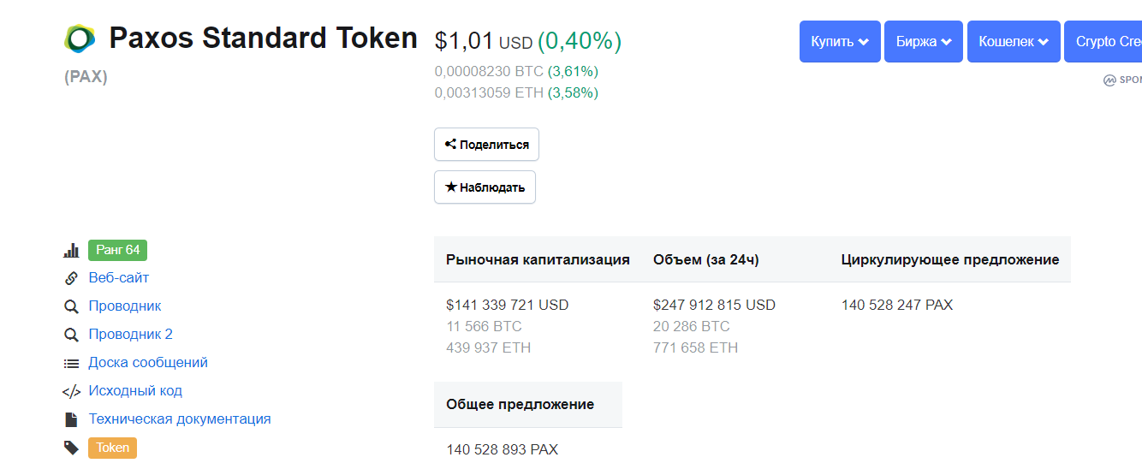Toggle the Наблюдать watchlist star button

pos(485,187)
